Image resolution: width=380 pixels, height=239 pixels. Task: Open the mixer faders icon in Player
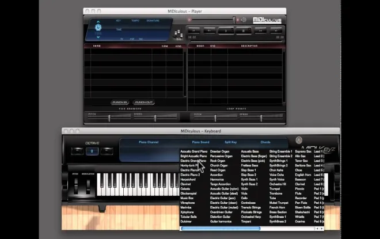[178, 35]
